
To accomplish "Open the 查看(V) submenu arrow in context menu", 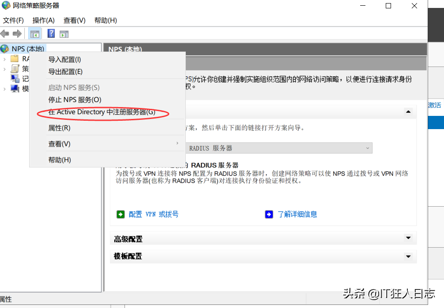I will [177, 143].
